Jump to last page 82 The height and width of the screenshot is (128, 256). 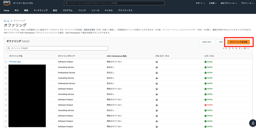point(245,48)
